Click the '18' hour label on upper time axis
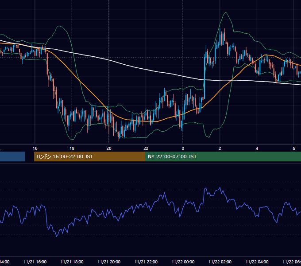 coord(72,149)
